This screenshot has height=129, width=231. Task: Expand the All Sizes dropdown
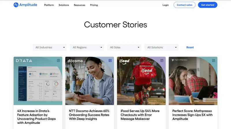point(124,47)
